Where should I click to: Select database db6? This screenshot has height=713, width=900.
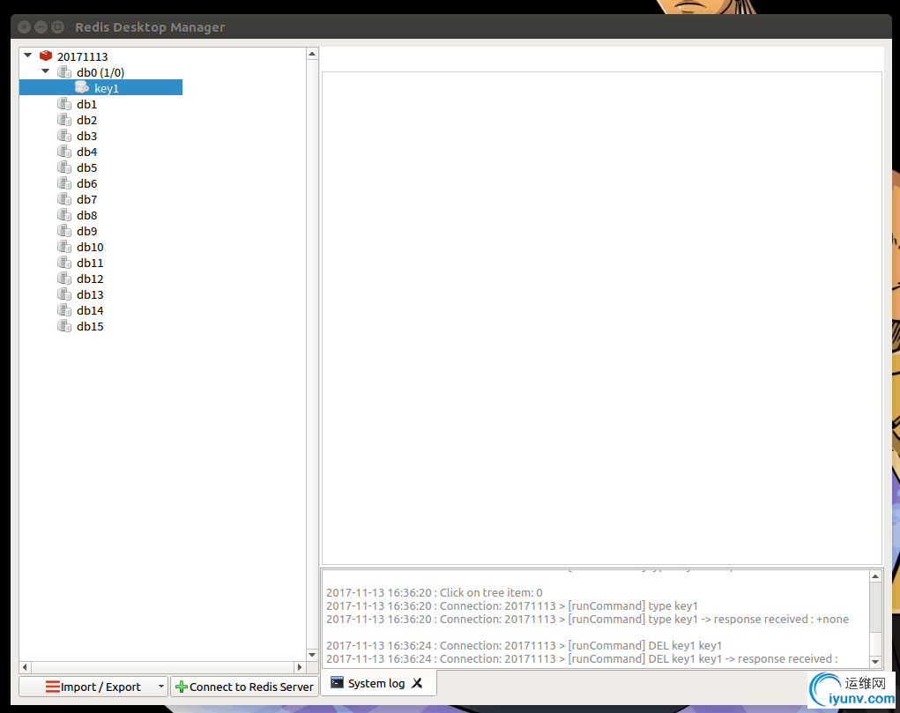pyautogui.click(x=86, y=183)
